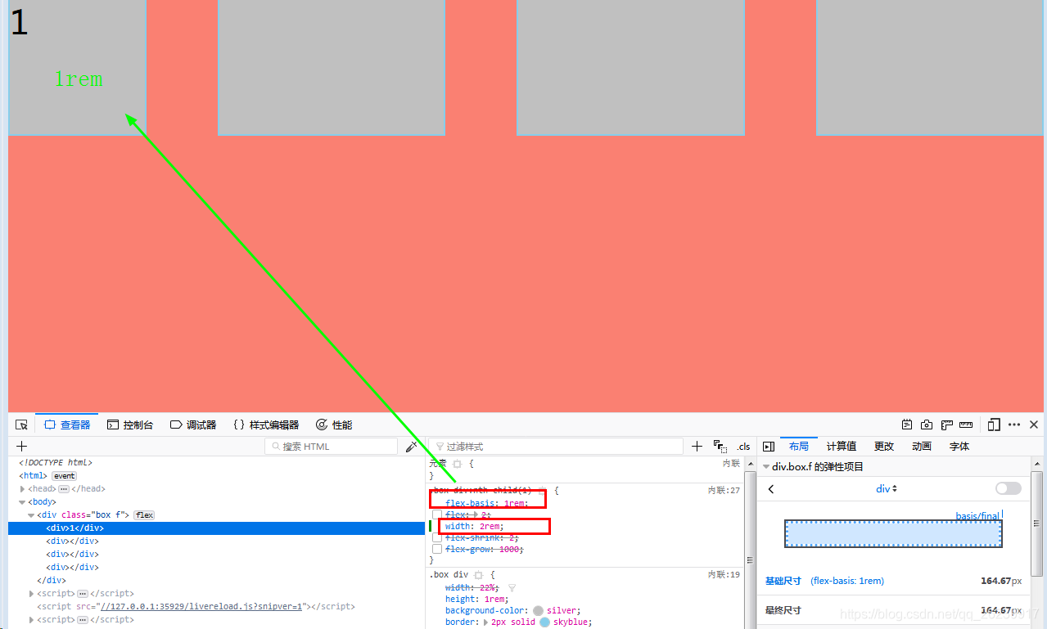Click the first gray flex box labeled 1

tap(77, 67)
